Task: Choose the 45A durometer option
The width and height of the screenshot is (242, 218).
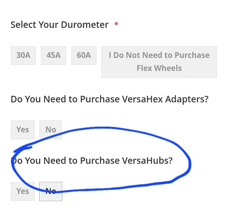Action: point(53,55)
